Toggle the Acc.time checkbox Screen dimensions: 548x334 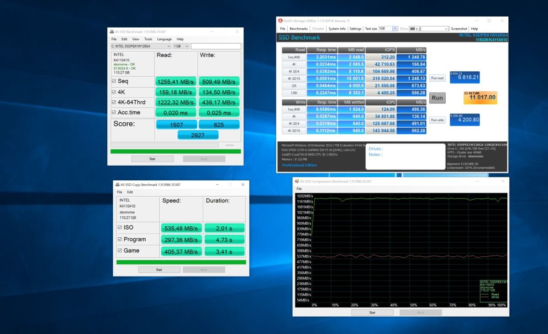[114, 112]
